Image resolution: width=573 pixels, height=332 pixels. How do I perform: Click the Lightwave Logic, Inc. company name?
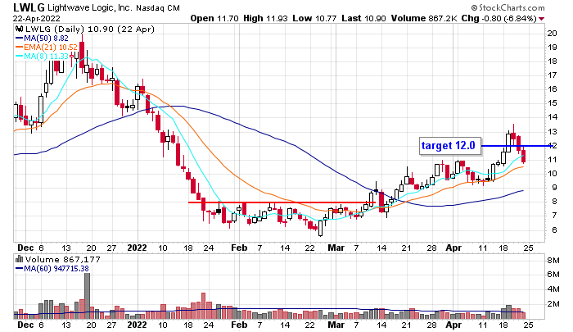[89, 7]
